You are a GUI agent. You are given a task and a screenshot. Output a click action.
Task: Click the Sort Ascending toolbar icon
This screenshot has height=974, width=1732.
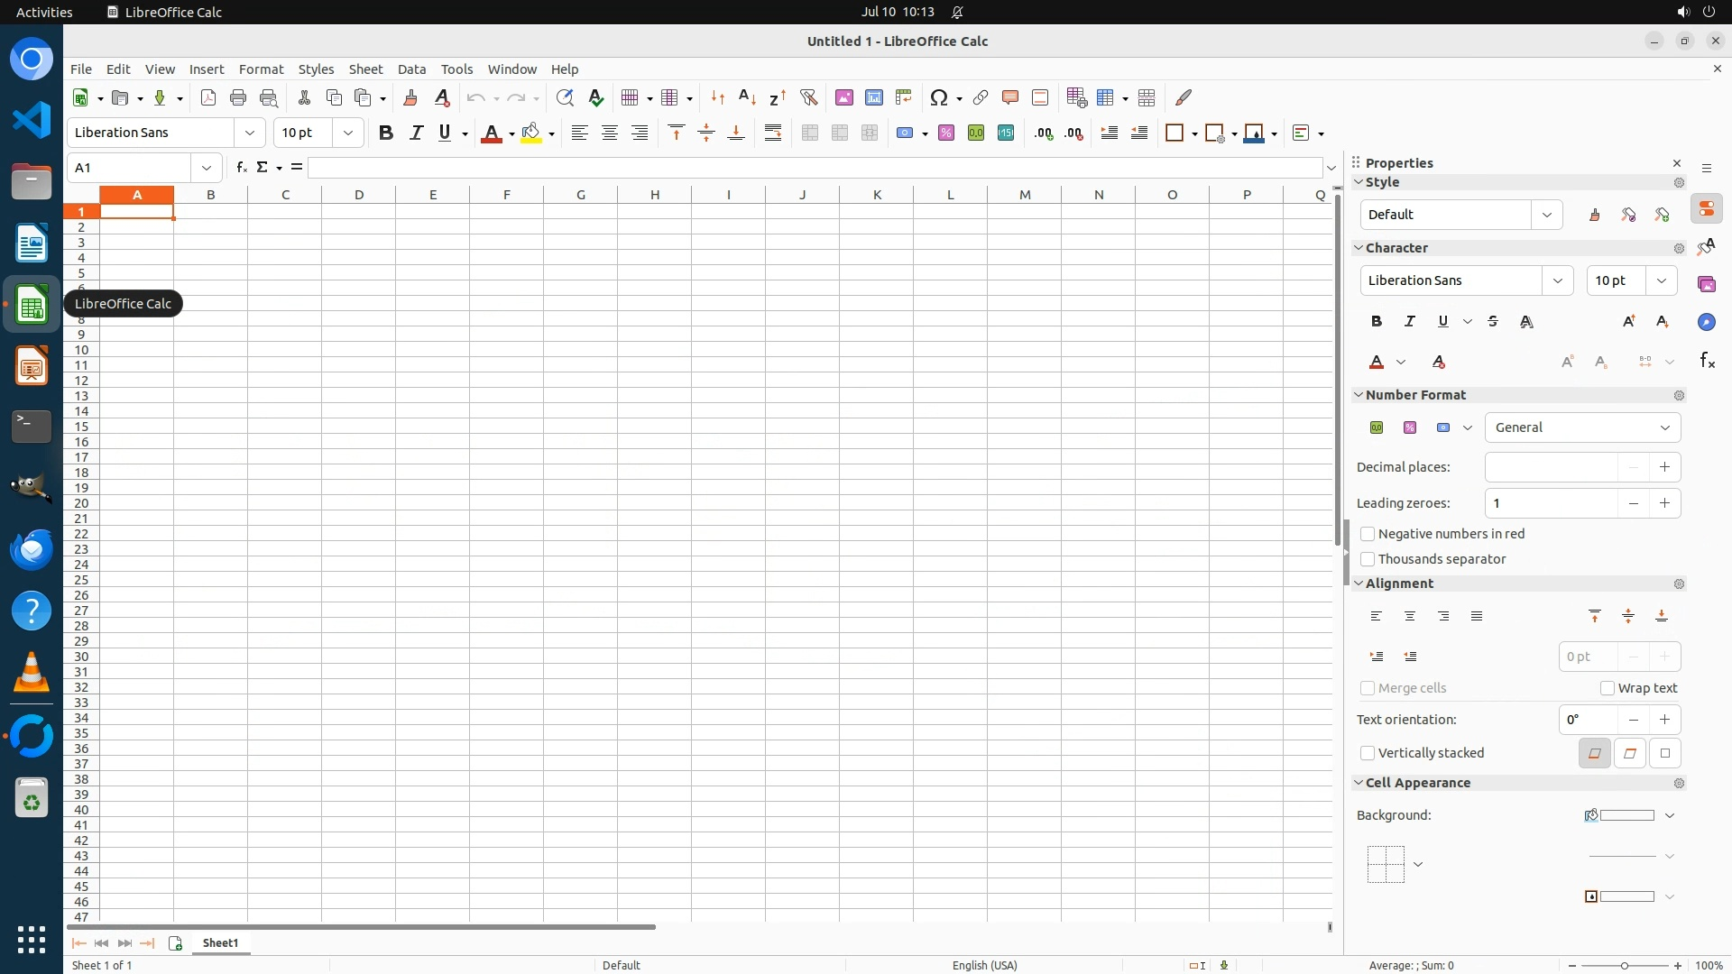point(747,97)
